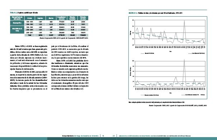Click the Fuente citation mentioning DANE under charts
The width and height of the screenshot is (217, 140).
pyautogui.click(x=178, y=105)
